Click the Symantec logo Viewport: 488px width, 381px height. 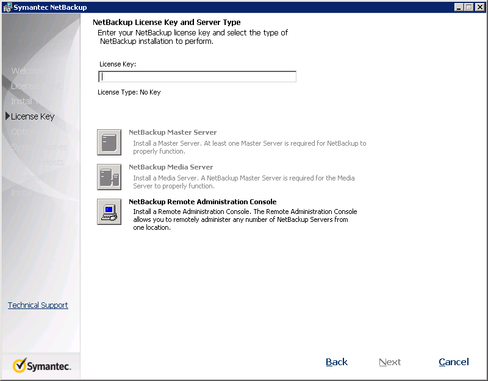(41, 366)
